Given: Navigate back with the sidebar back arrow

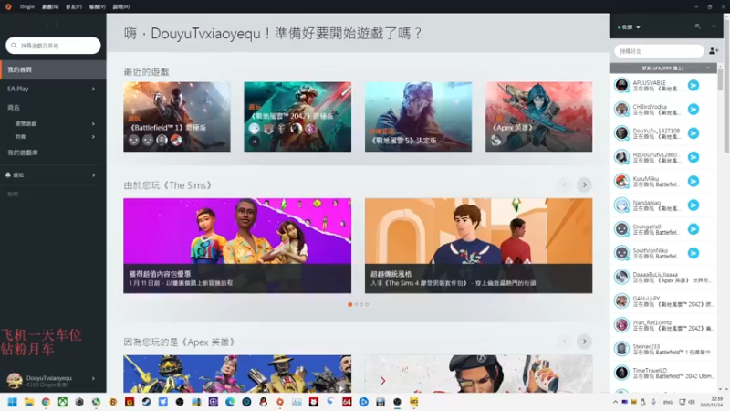Looking at the screenshot, I should 47,26.
